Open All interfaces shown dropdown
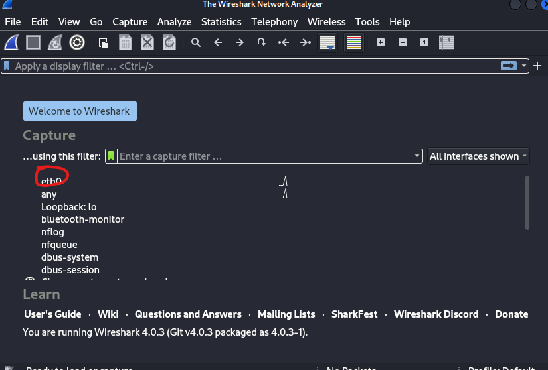Screen dimensions: 548x370 (478, 156)
